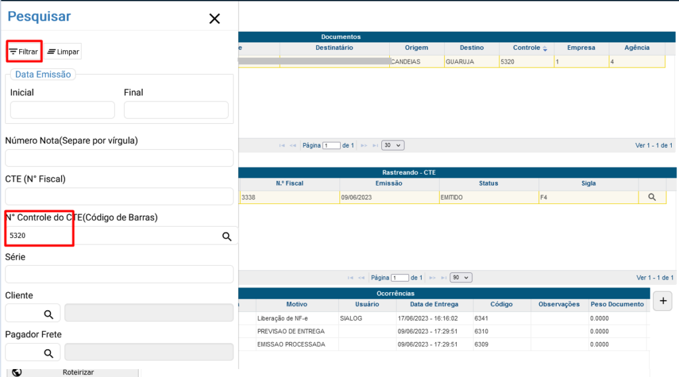The width and height of the screenshot is (679, 377).
Task: Click the plus button beside Ocorrências
Action: [x=662, y=300]
